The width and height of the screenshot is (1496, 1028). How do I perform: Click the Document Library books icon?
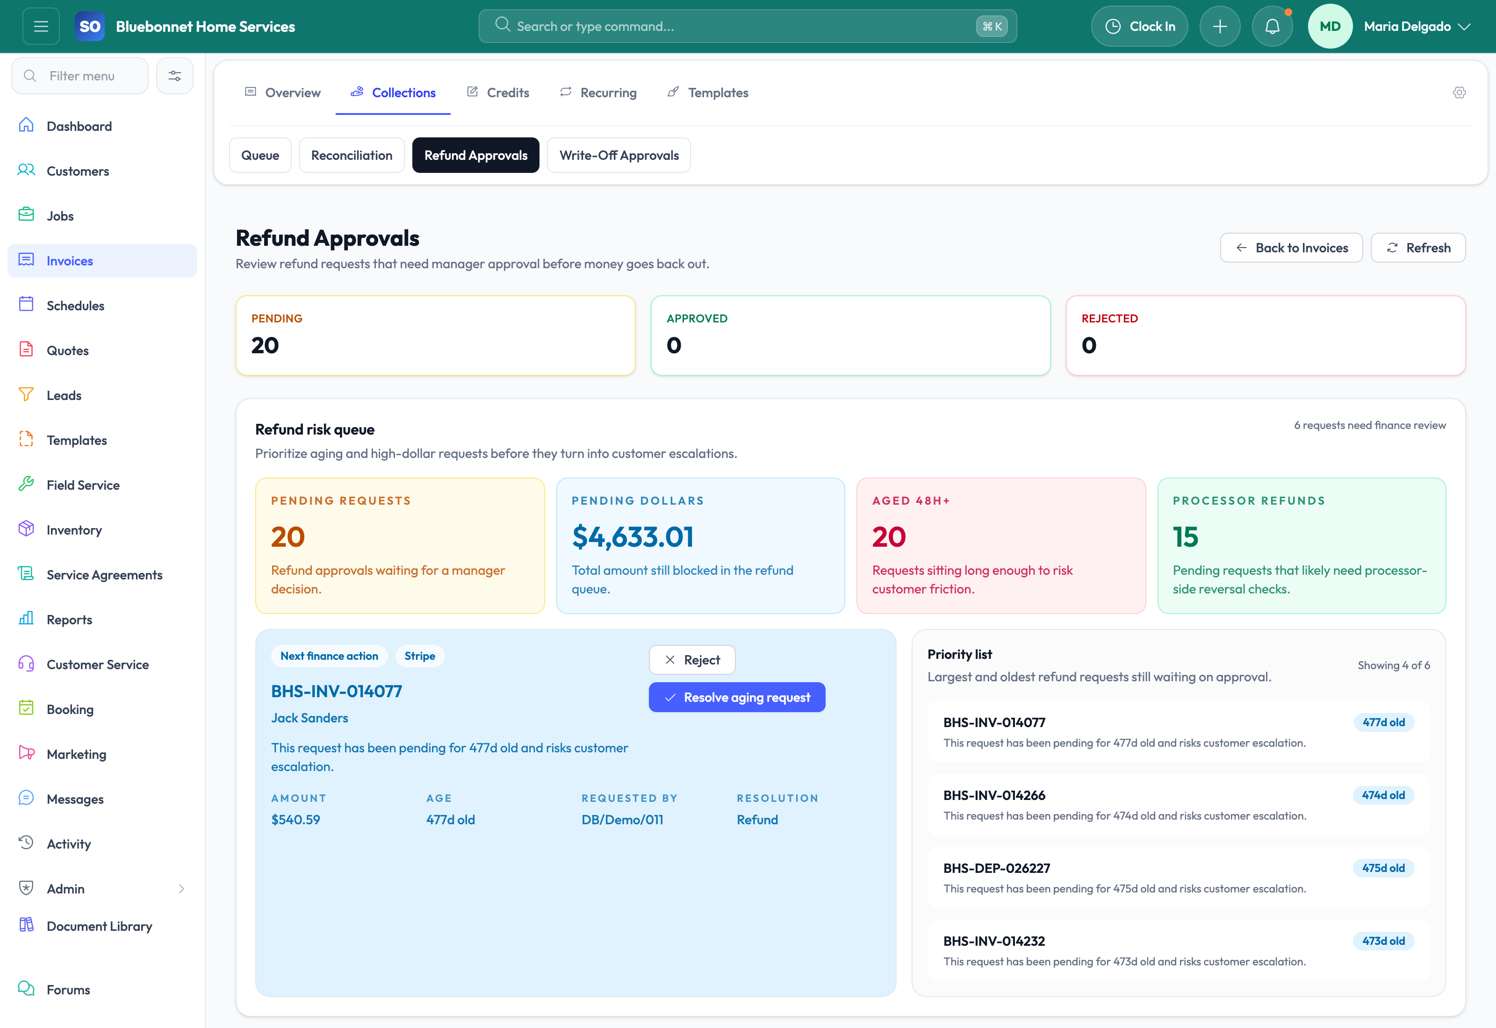coord(26,925)
